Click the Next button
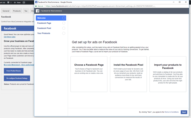 (x=184, y=112)
